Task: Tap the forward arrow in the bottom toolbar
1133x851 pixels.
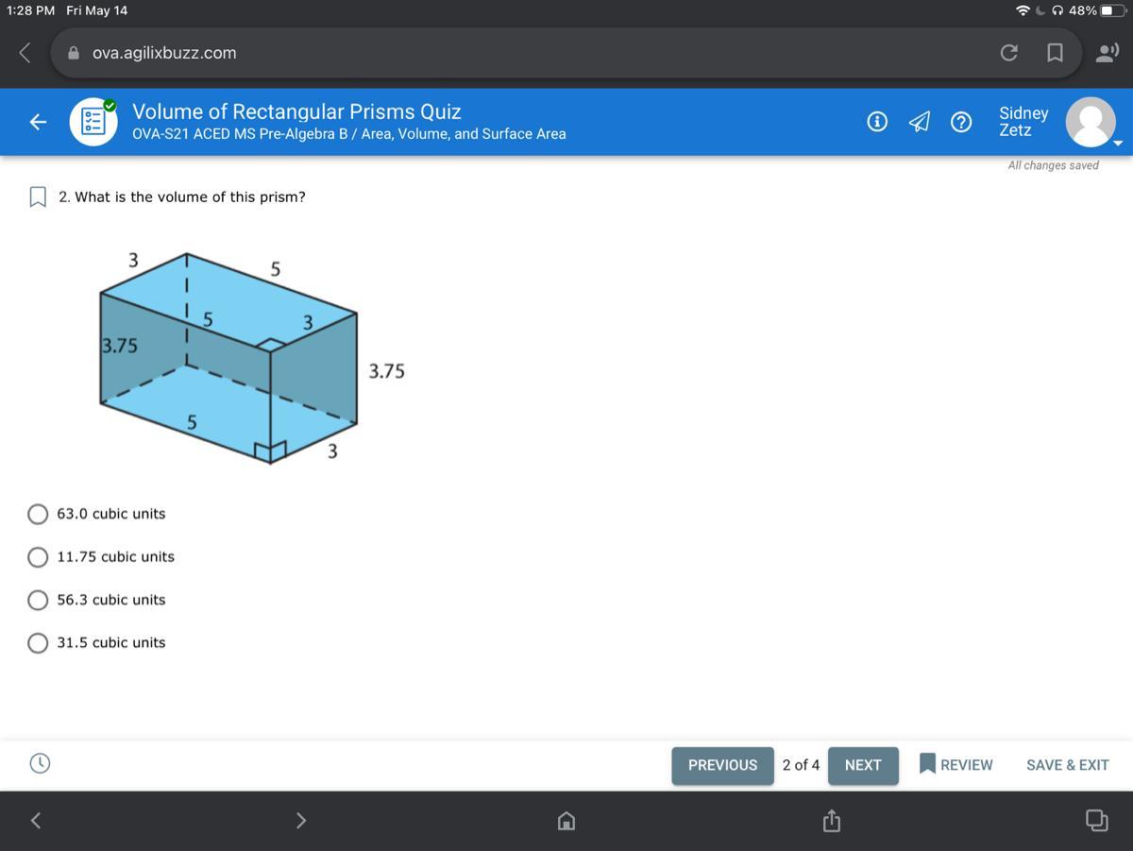Action: click(301, 821)
